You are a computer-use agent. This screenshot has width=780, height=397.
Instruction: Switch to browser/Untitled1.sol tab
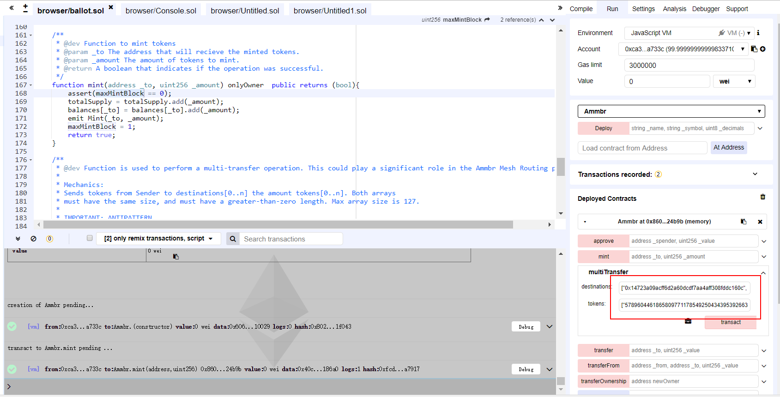point(330,11)
